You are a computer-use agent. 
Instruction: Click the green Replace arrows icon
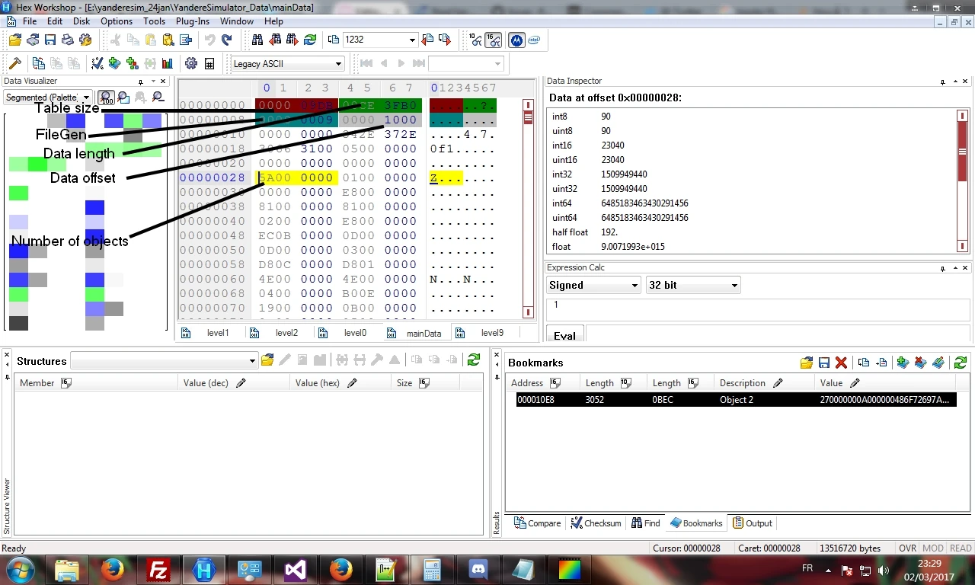tap(310, 40)
